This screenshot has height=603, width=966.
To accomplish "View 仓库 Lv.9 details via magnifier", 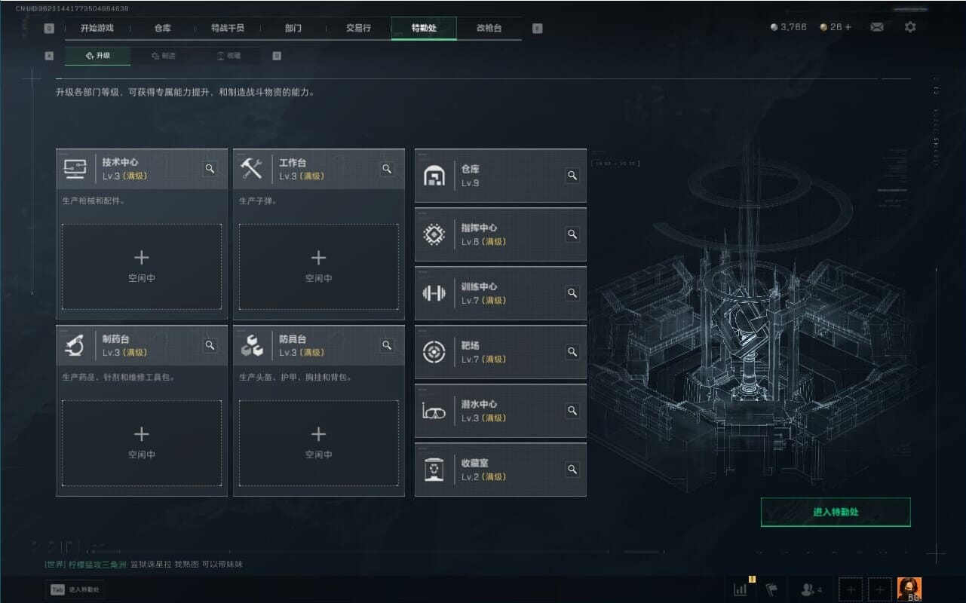I will 572,176.
